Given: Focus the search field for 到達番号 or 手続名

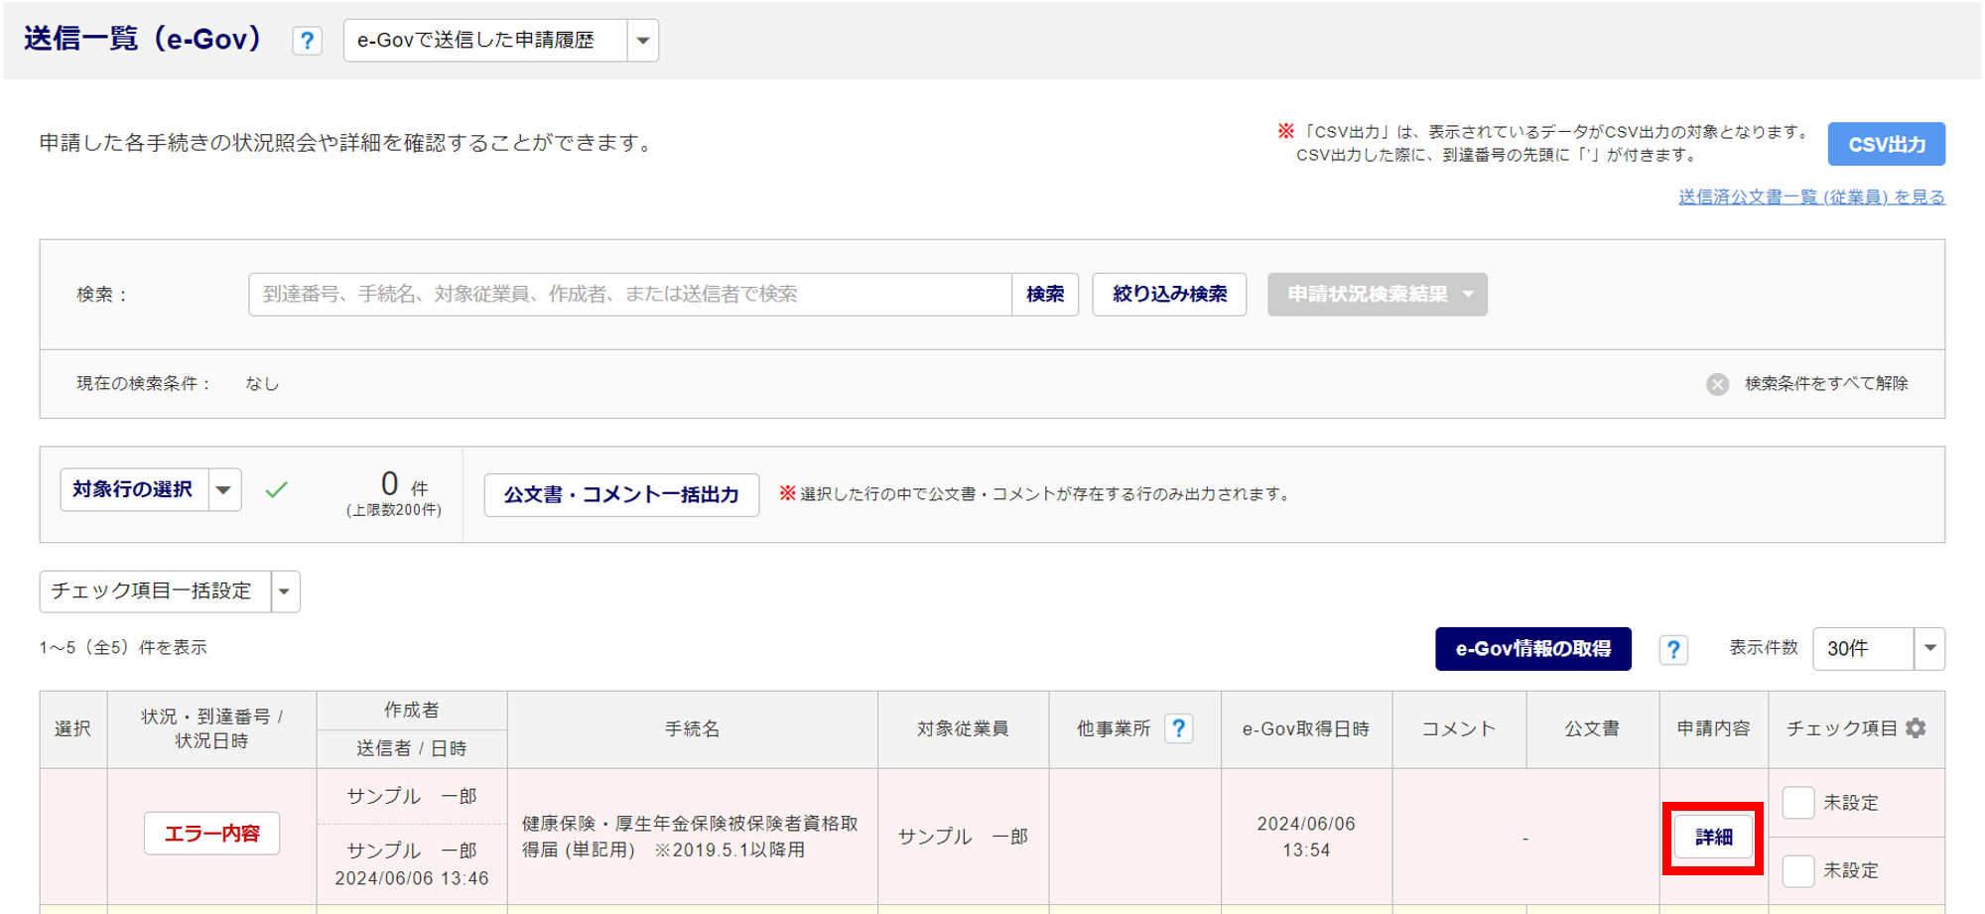Looking at the screenshot, I should [x=630, y=295].
